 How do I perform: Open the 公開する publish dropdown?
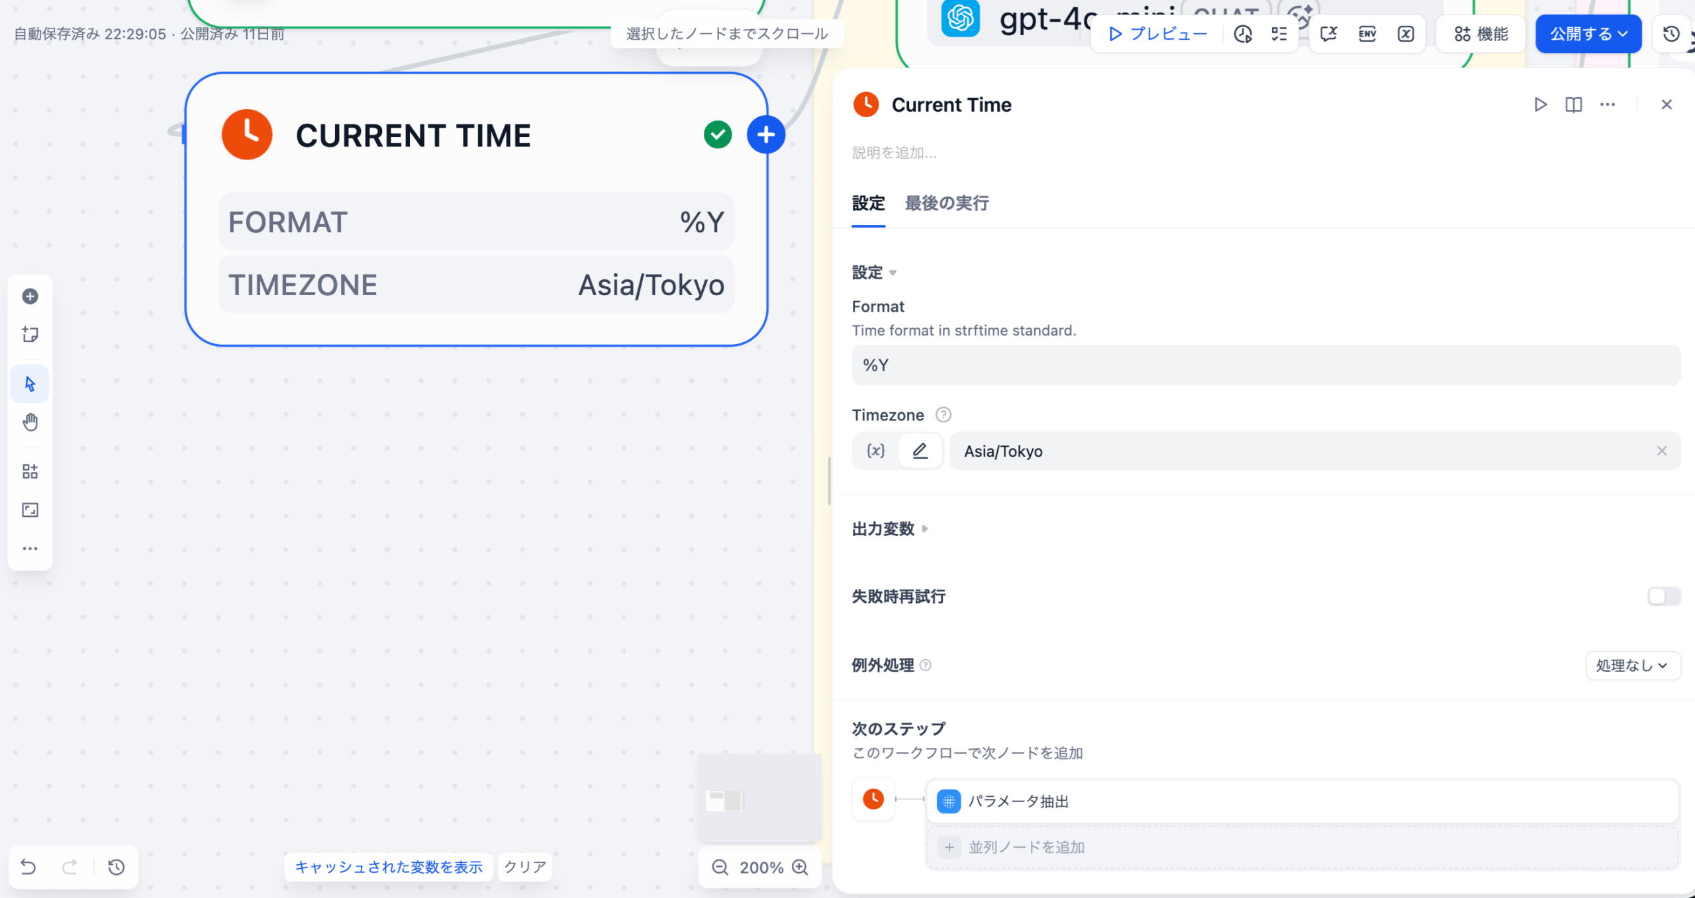pyautogui.click(x=1588, y=34)
